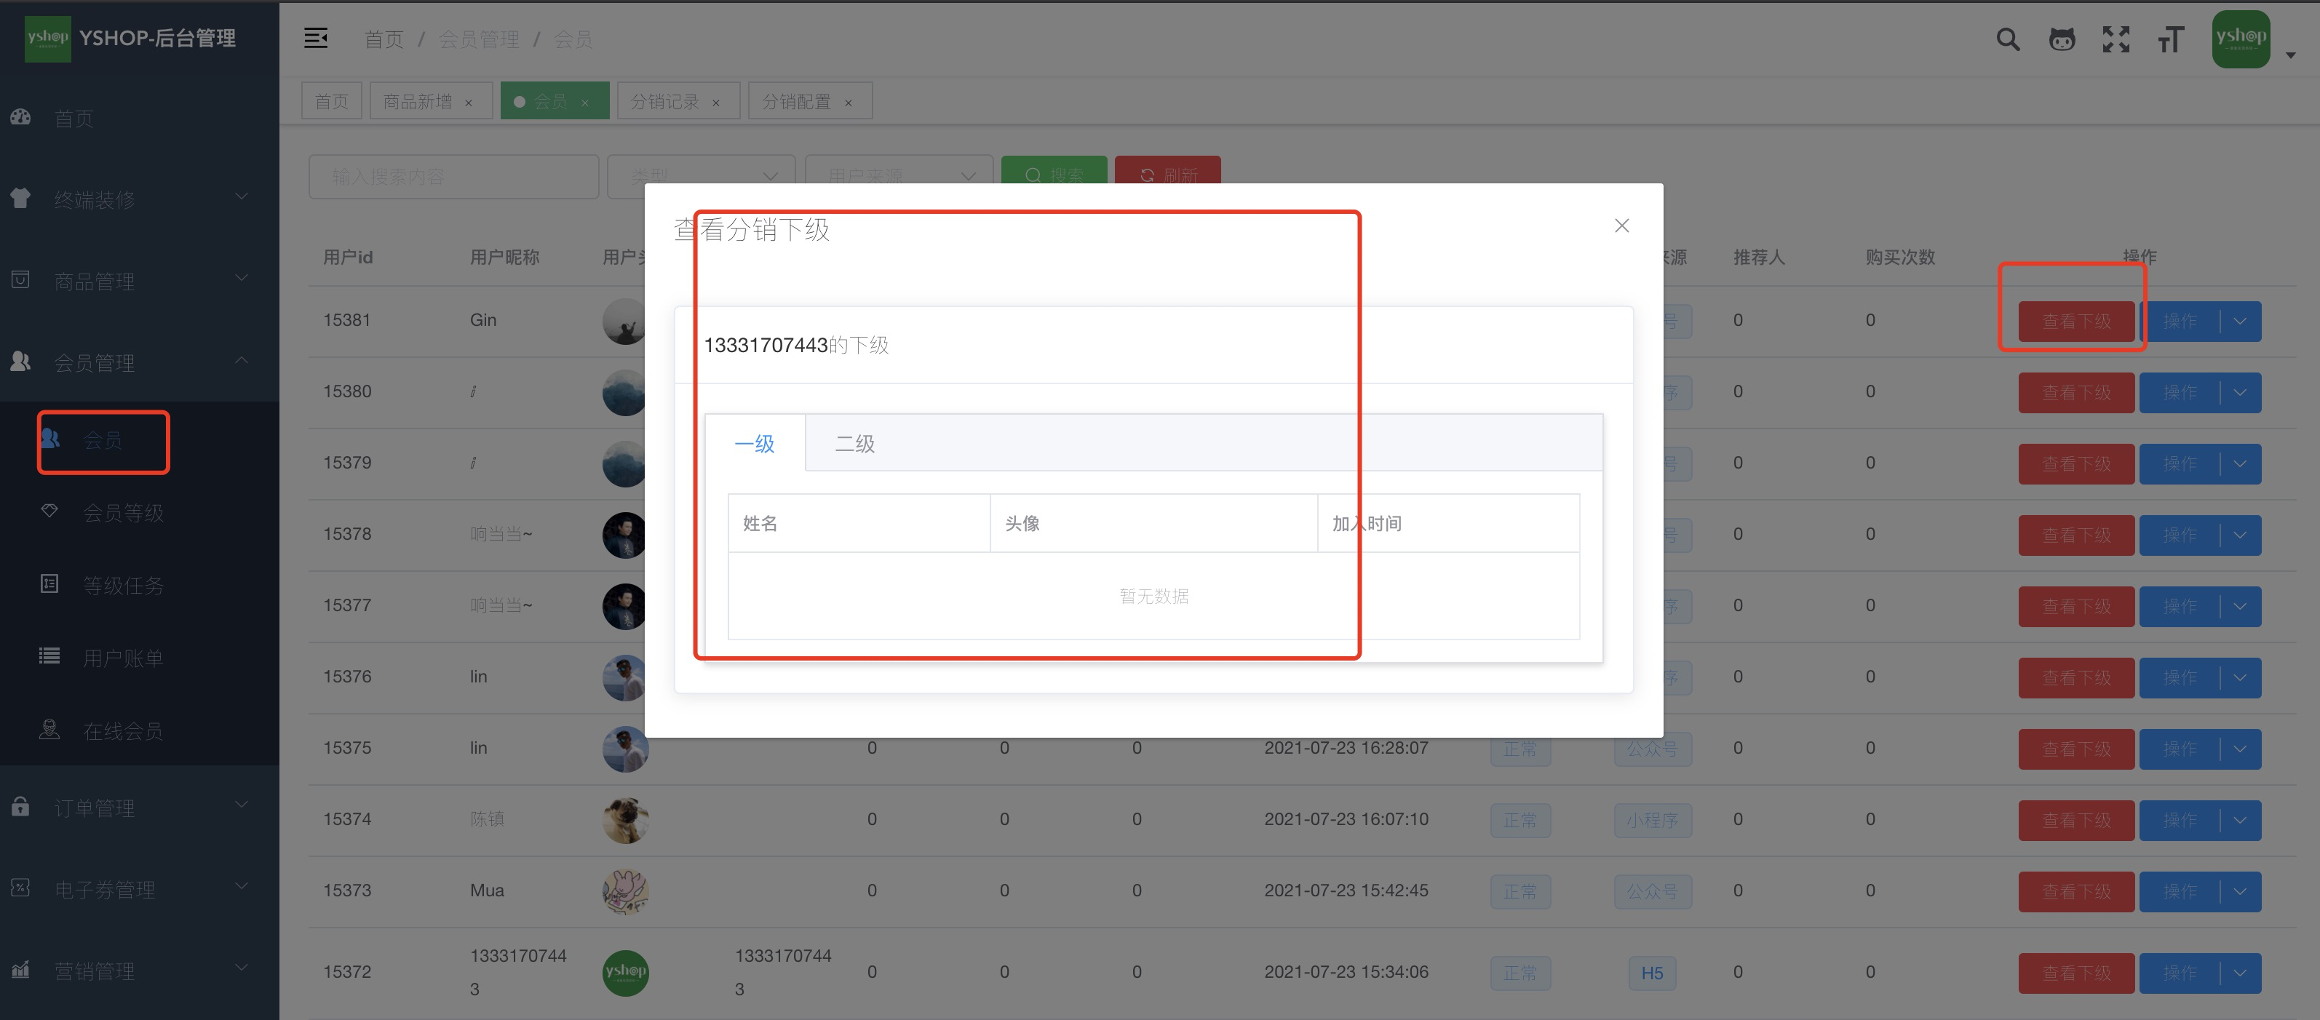Open the yshop user avatar menu
The image size is (2320, 1020).
(x=2240, y=39)
